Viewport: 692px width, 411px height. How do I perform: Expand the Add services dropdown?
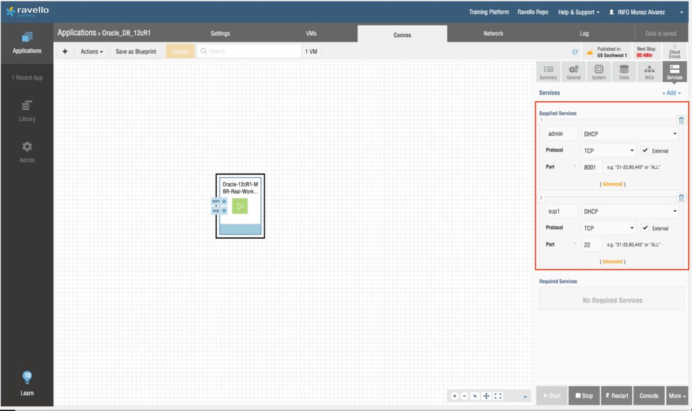pyautogui.click(x=671, y=93)
